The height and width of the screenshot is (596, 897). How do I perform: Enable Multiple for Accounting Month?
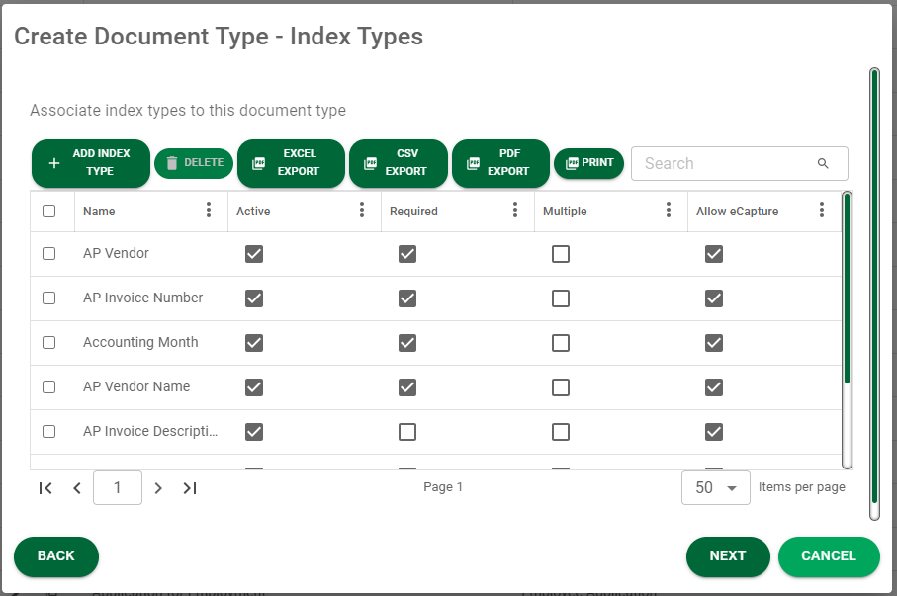[x=561, y=343]
